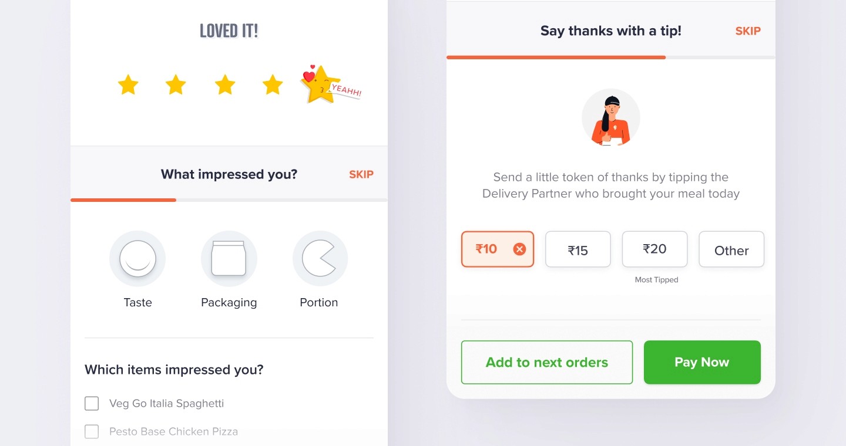846x446 pixels.
Task: Choose the Packaging jar icon
Action: (229, 259)
